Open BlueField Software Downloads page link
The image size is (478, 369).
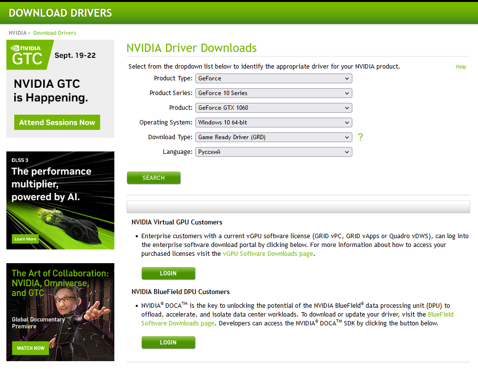click(x=178, y=323)
